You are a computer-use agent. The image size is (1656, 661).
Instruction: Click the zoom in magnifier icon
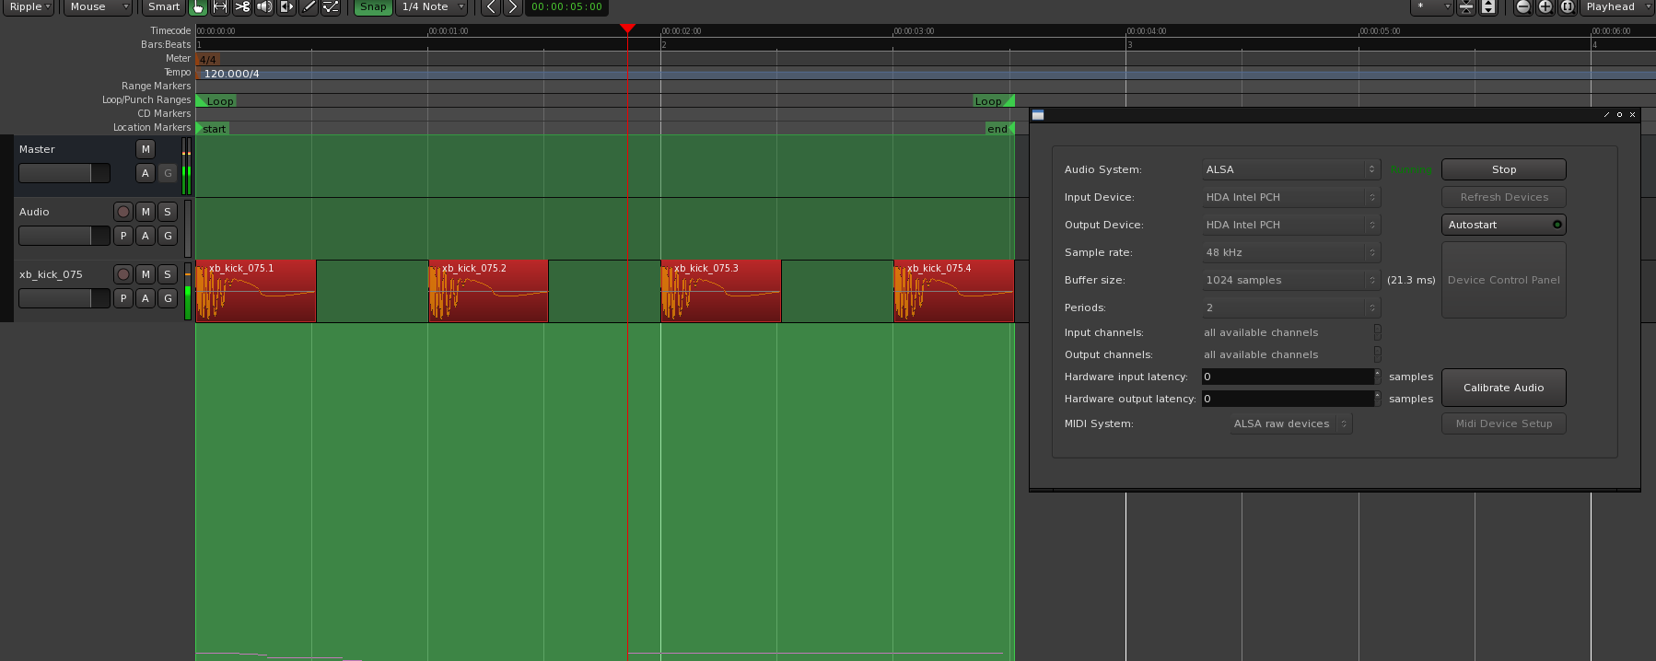[x=1545, y=7]
